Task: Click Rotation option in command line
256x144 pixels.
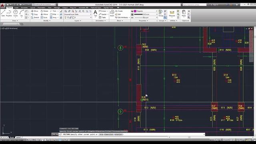Action: point(118,134)
